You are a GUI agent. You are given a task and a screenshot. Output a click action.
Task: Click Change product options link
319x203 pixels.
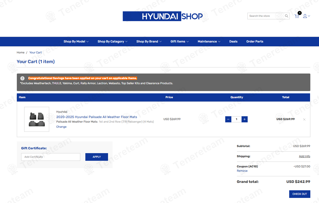pos(61,127)
